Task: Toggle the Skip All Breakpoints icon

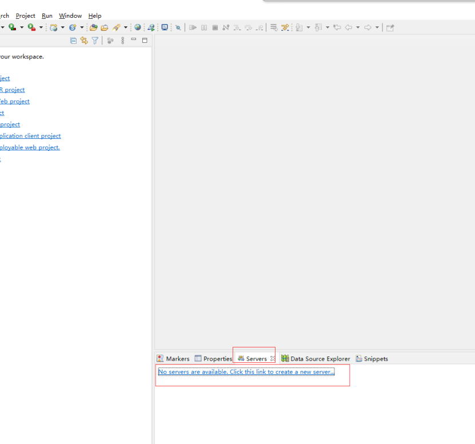Action: pyautogui.click(x=178, y=27)
